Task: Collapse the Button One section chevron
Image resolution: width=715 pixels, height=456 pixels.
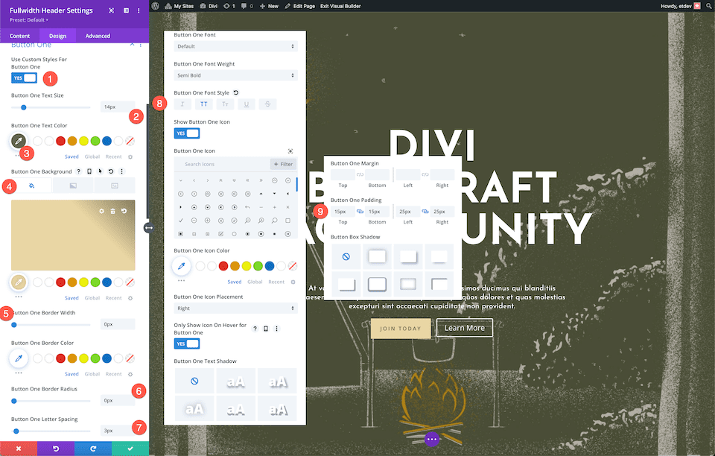Action: [132, 44]
